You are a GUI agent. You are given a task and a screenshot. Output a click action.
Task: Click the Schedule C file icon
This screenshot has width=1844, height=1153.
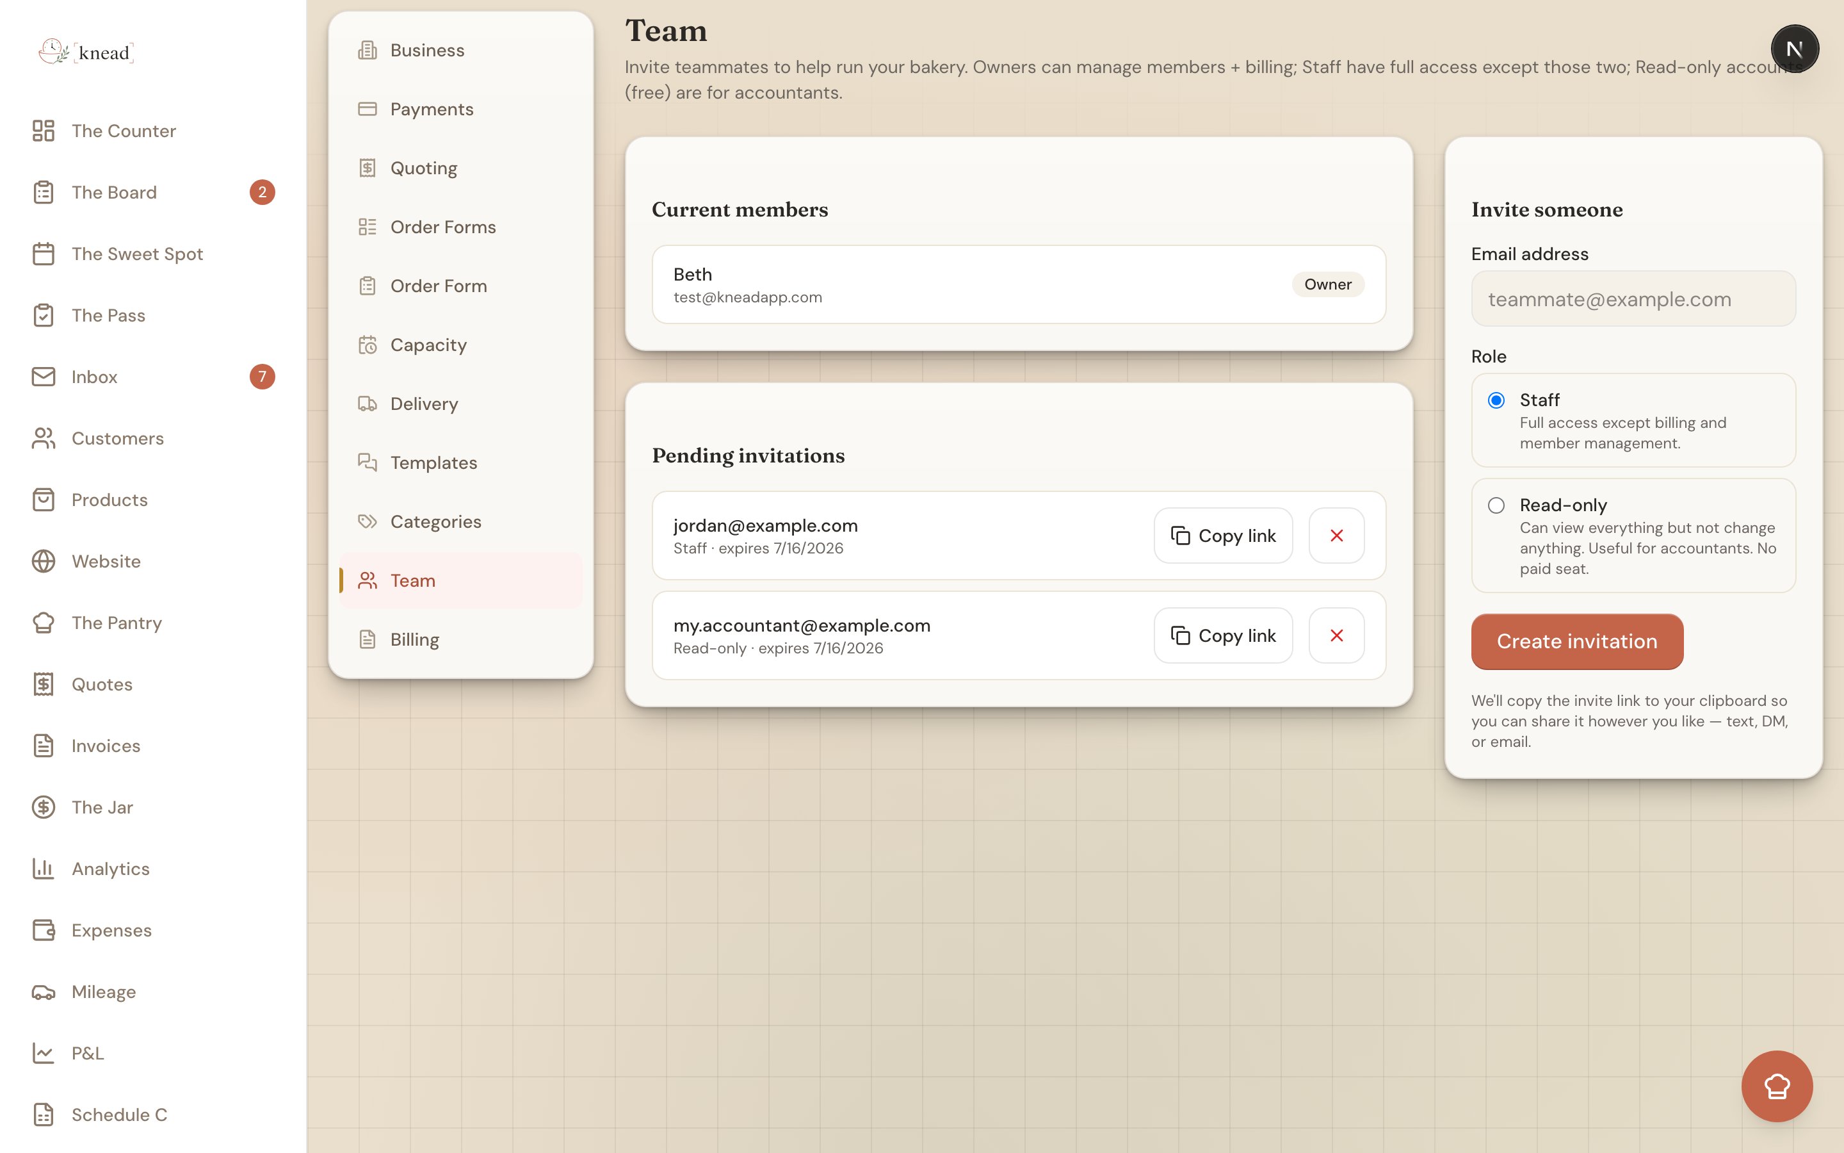coord(44,1115)
